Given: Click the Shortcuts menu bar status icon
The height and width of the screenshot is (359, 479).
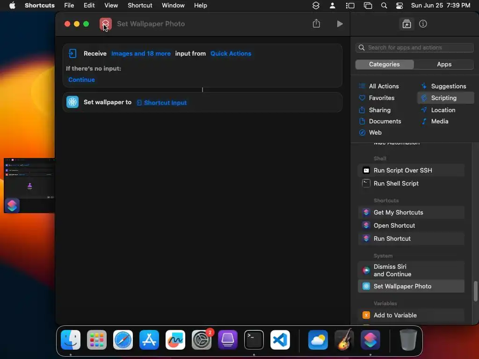Looking at the screenshot, I should [316, 6].
